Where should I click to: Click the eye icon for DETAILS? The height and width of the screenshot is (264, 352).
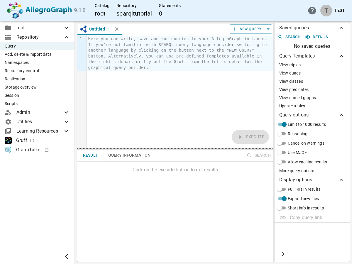click(x=308, y=37)
